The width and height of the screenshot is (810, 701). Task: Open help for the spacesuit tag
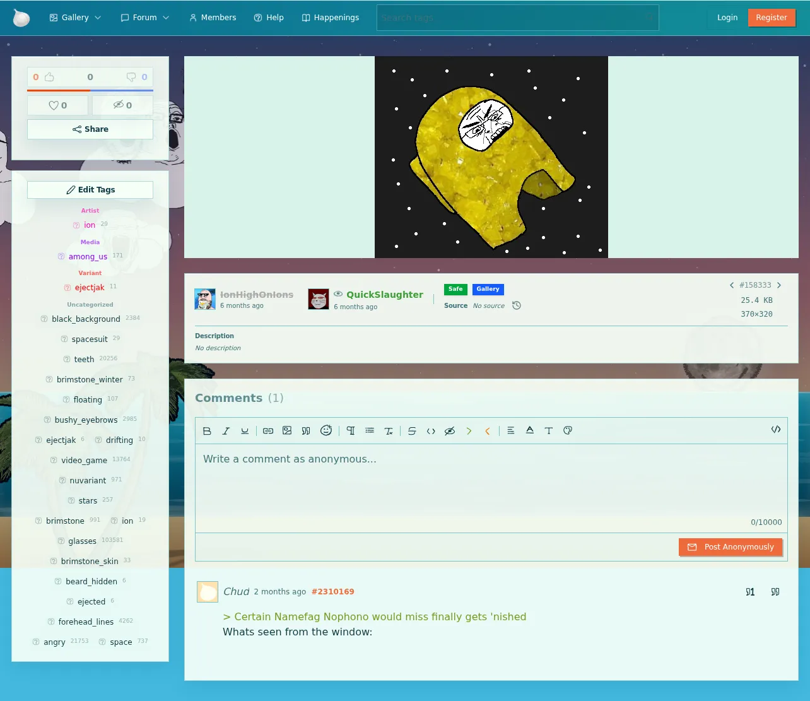64,339
